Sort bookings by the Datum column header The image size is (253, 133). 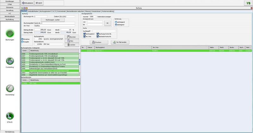point(91,48)
